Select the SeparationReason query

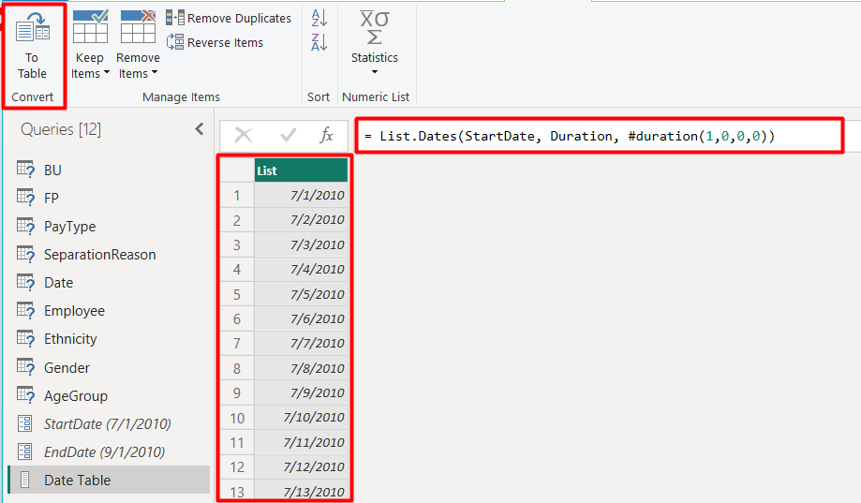pos(110,255)
